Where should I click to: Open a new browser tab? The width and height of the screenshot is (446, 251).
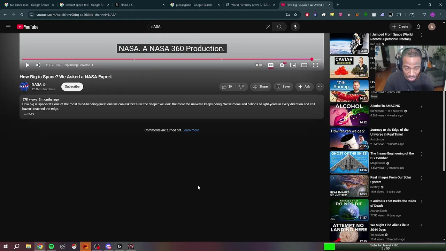tap(338, 5)
